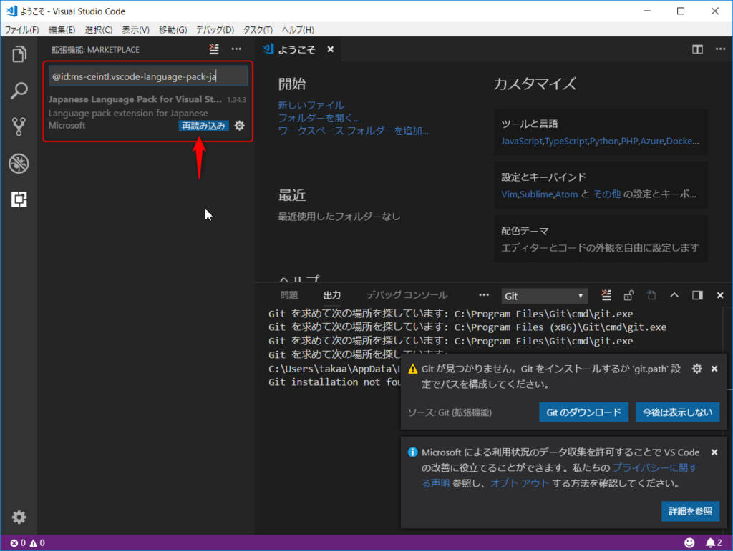Viewport: 733px width, 551px height.
Task: Open the Manage gear in activity bar
Action: pos(19,517)
